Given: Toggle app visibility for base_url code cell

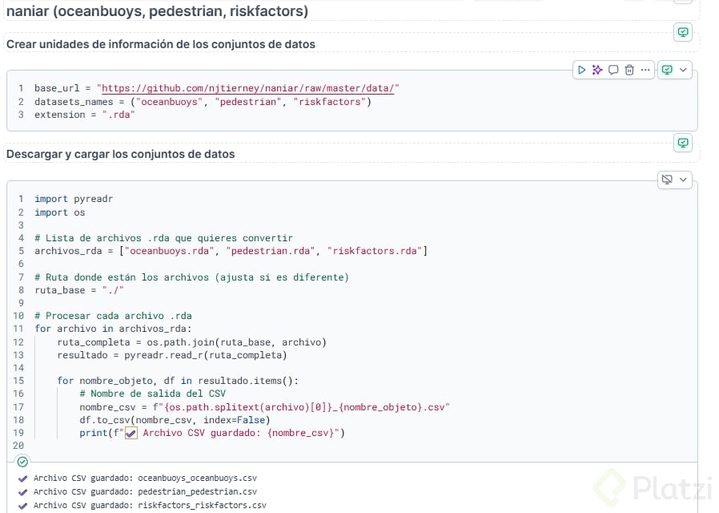Looking at the screenshot, I should point(667,70).
